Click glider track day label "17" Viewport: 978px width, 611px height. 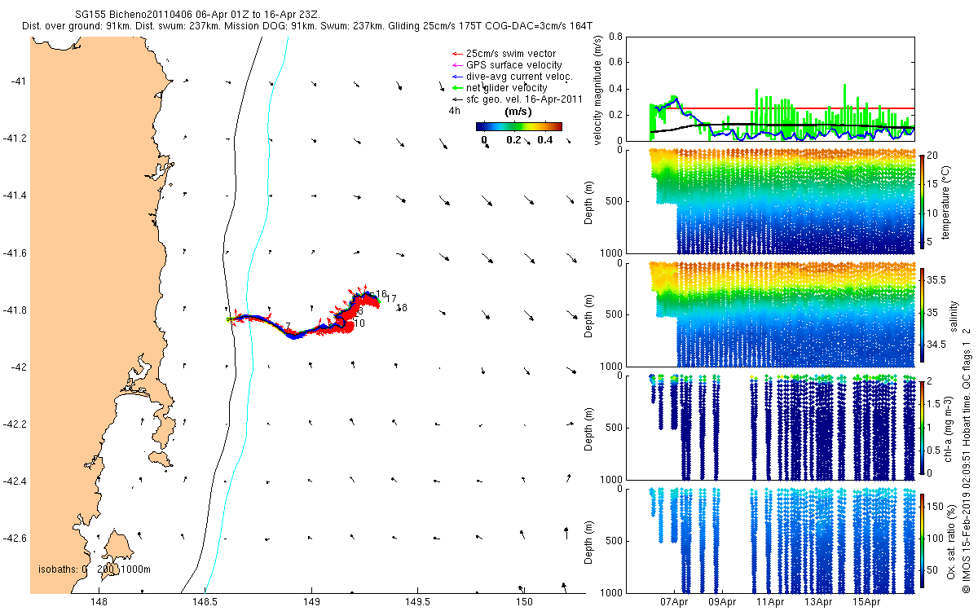(391, 299)
